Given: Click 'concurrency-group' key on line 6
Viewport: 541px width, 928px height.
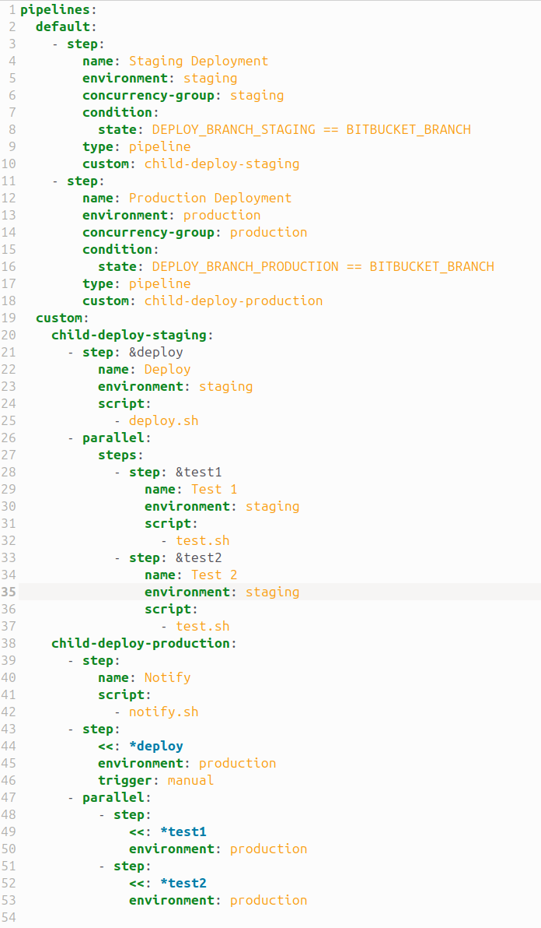Looking at the screenshot, I should (148, 95).
